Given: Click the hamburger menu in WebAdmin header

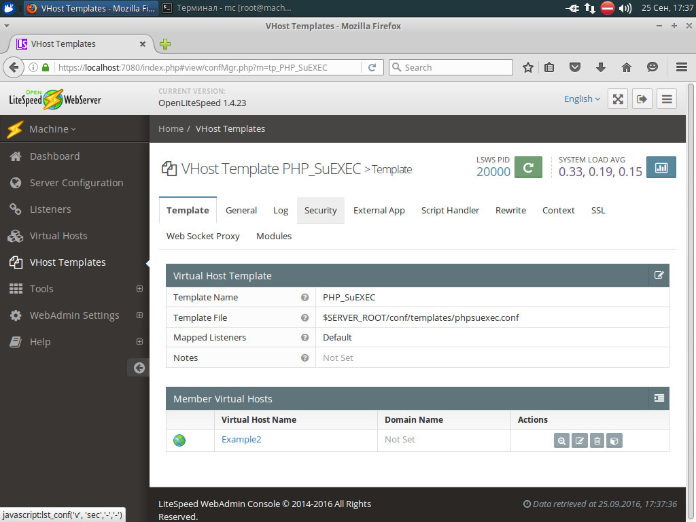Looking at the screenshot, I should click(x=667, y=99).
